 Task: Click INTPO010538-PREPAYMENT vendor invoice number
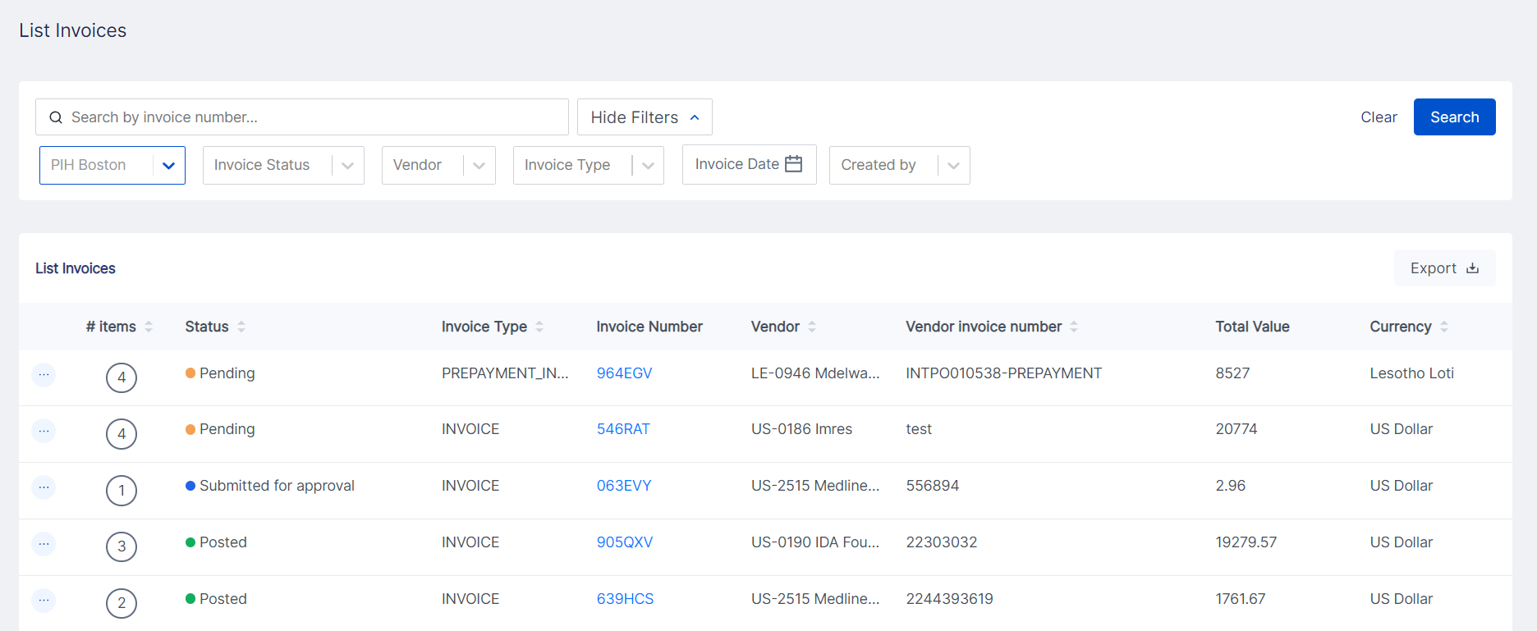pos(1003,373)
